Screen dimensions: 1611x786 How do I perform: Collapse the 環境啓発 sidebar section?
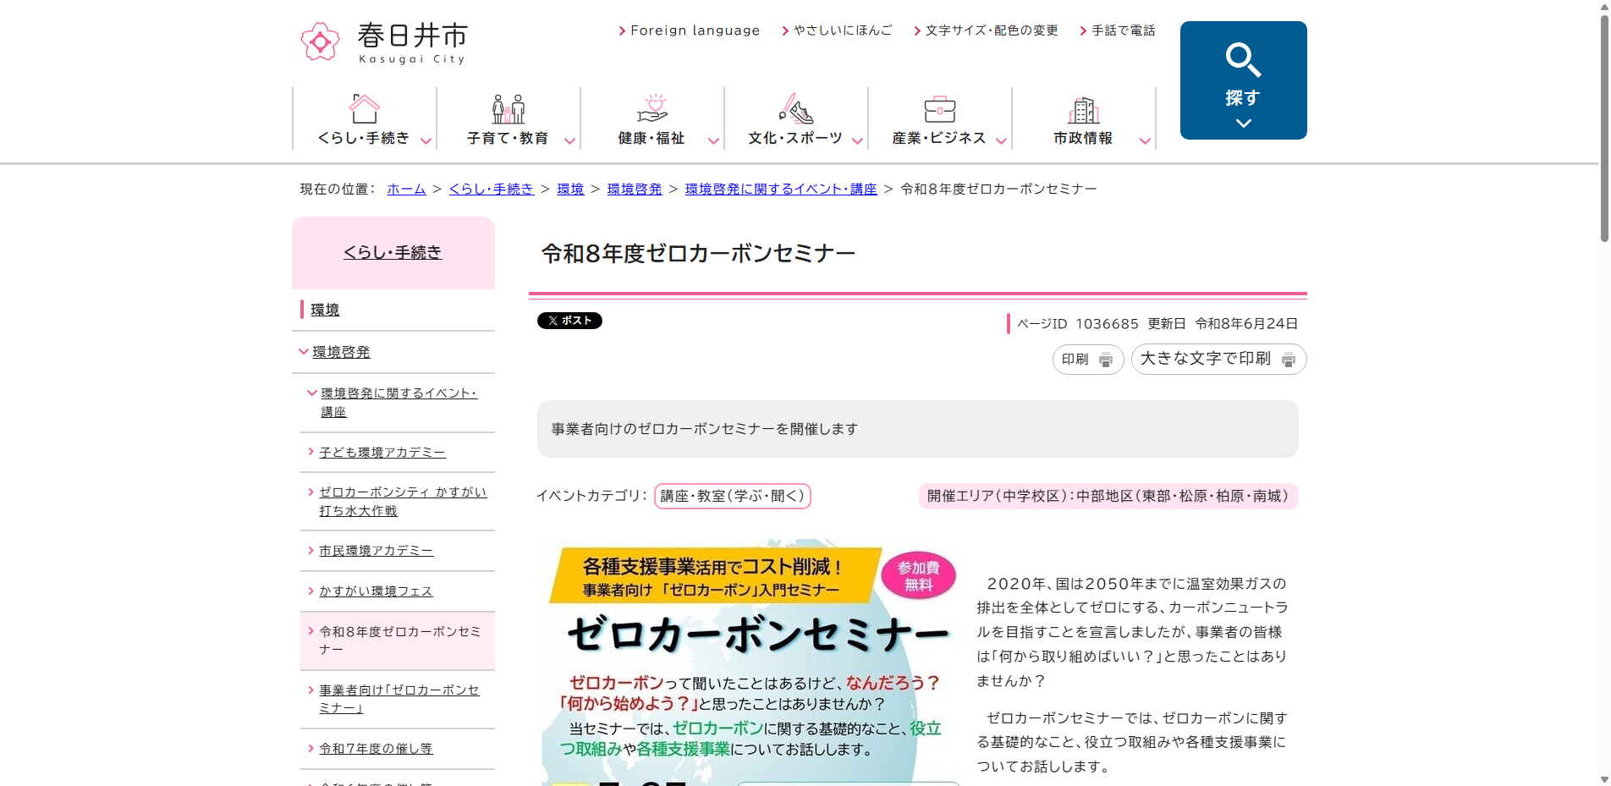point(304,351)
